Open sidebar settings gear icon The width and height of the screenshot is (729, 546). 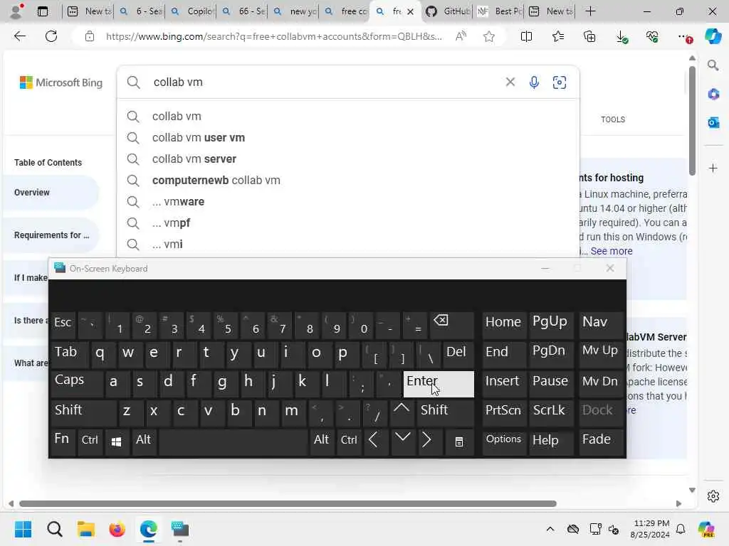click(x=713, y=496)
